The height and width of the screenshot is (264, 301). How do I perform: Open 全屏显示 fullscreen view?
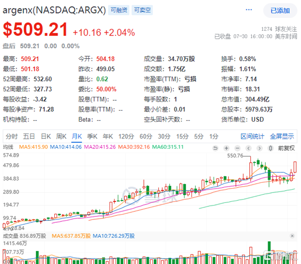click(x=282, y=136)
